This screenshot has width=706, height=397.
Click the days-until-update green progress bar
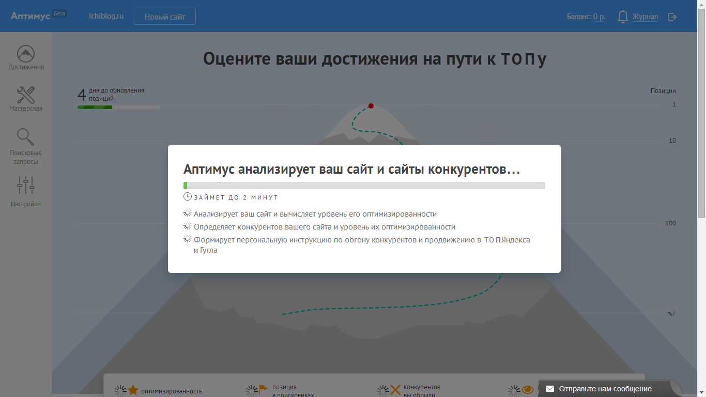[x=118, y=107]
